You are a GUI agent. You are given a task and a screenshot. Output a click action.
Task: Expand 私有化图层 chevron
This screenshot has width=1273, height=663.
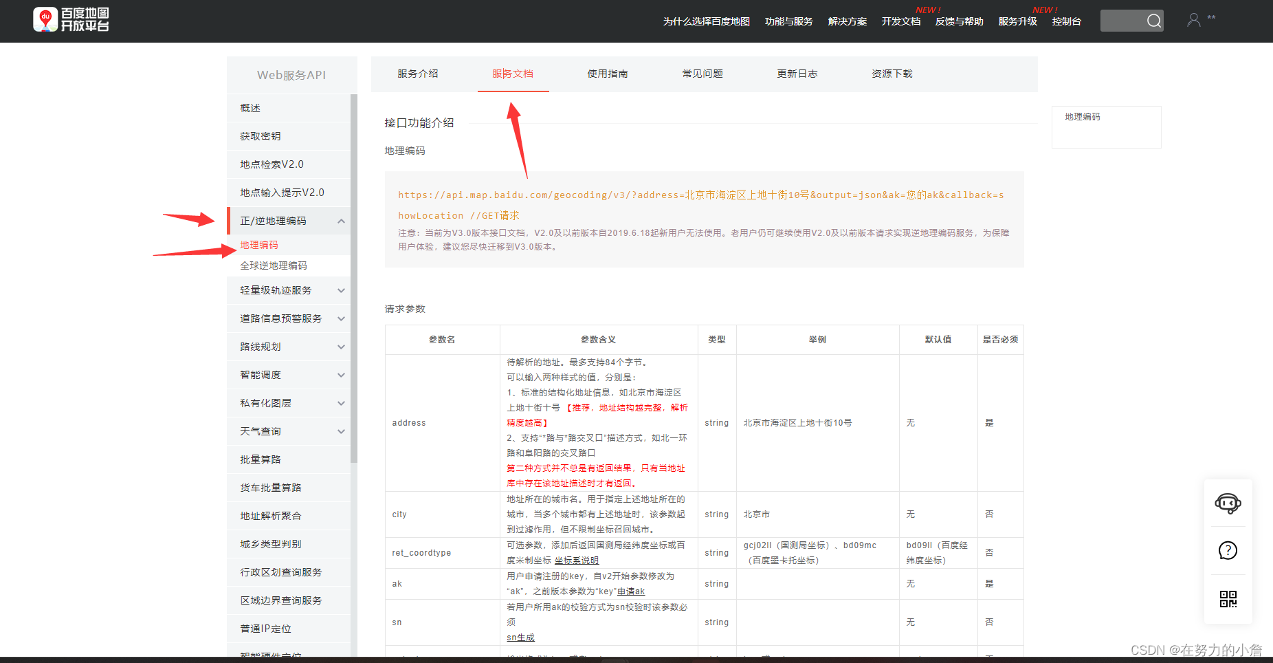341,403
